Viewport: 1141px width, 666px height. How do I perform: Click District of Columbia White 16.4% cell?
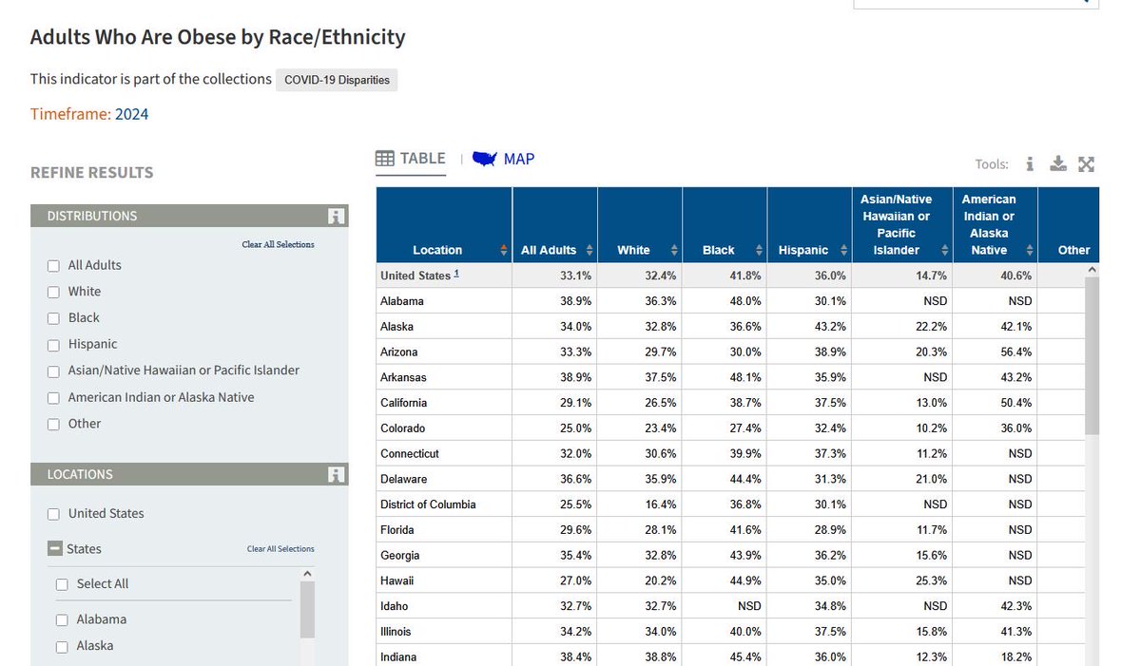[640, 504]
